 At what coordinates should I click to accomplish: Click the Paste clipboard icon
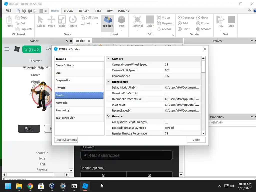pyautogui.click(x=9, y=20)
